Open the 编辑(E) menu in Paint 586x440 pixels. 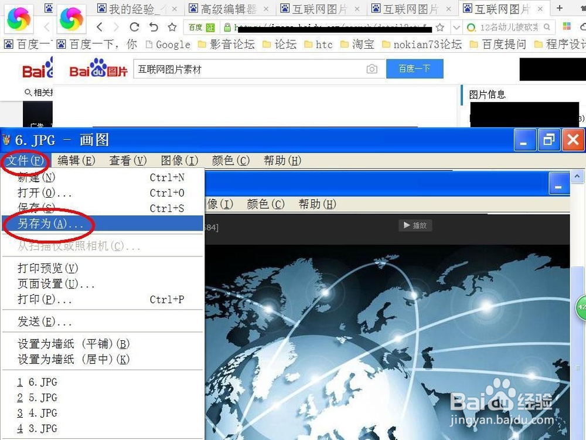tap(76, 161)
